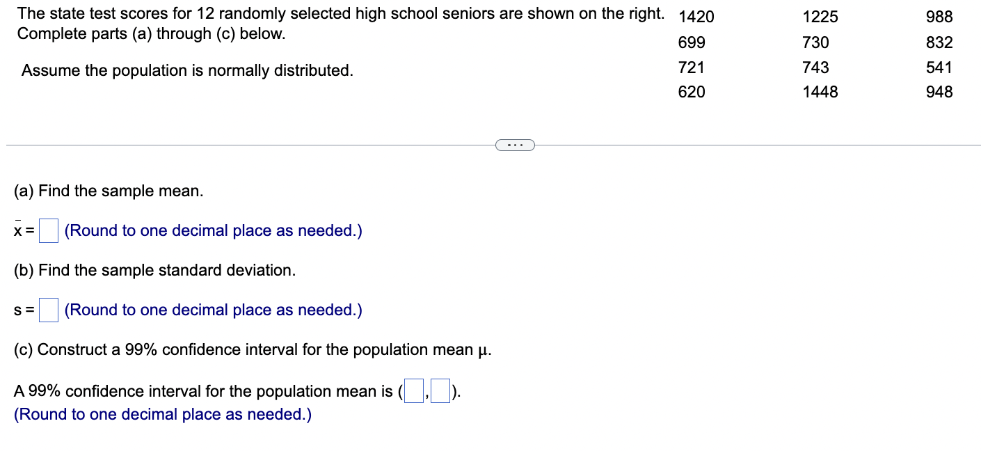Select the data value 1420 in the table
The height and width of the screenshot is (451, 981).
coord(695,16)
